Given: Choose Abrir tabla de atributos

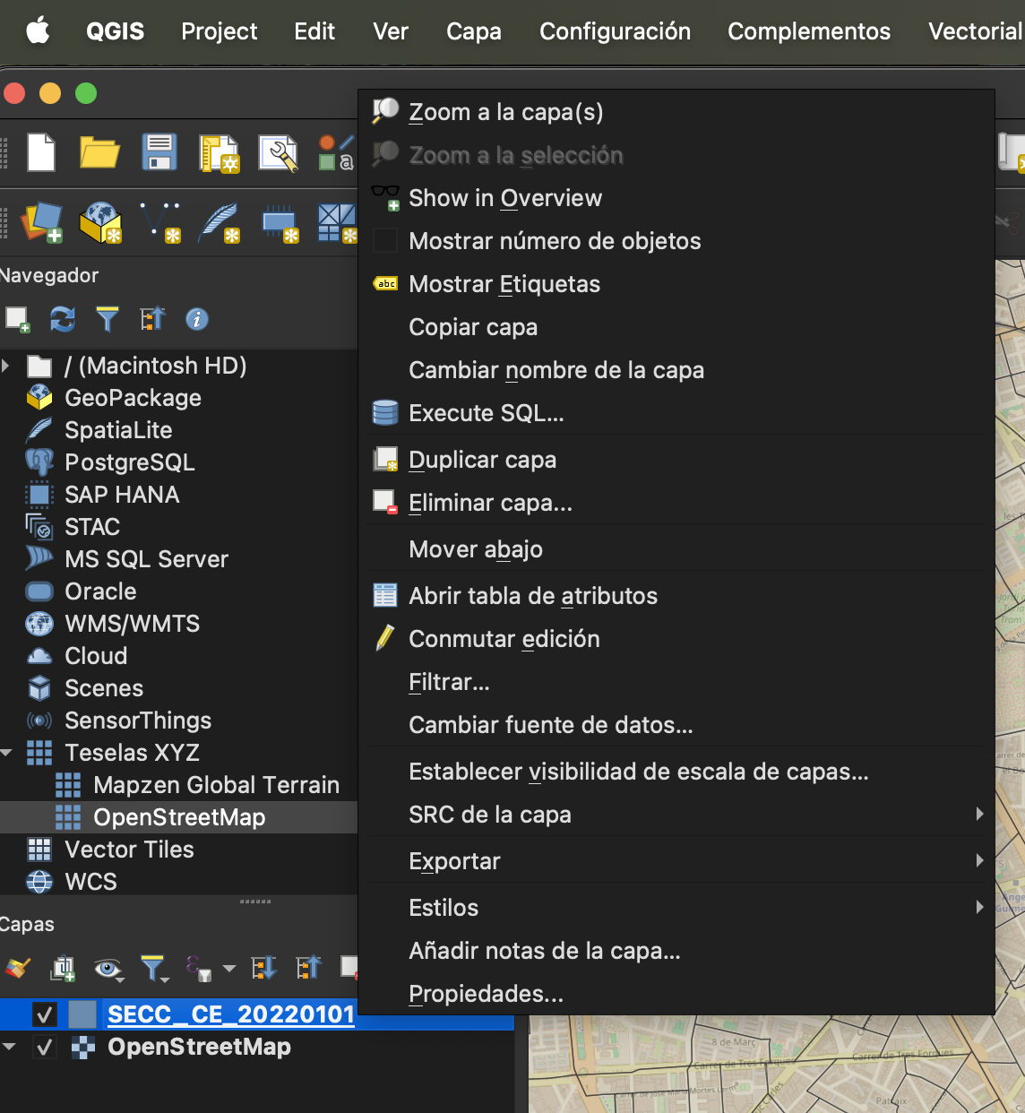Looking at the screenshot, I should 676,596.
